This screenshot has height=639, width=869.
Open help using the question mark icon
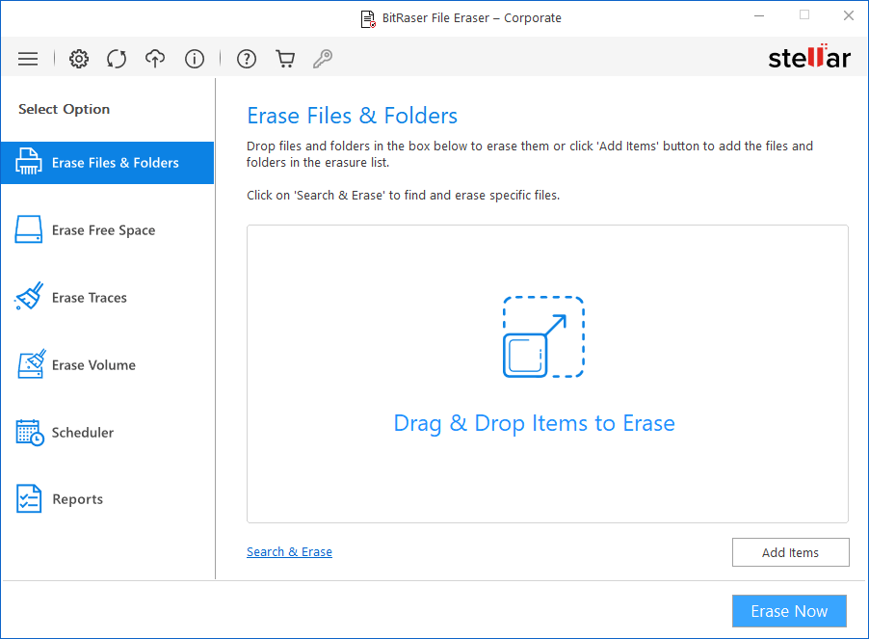click(246, 59)
